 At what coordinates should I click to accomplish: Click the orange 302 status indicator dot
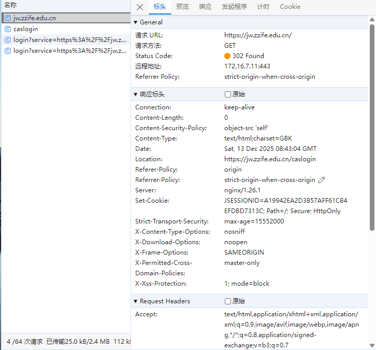(227, 56)
